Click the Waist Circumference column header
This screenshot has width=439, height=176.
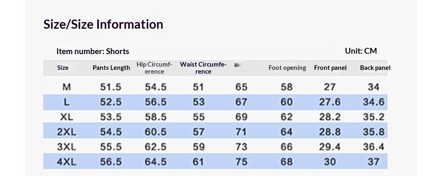[203, 68]
